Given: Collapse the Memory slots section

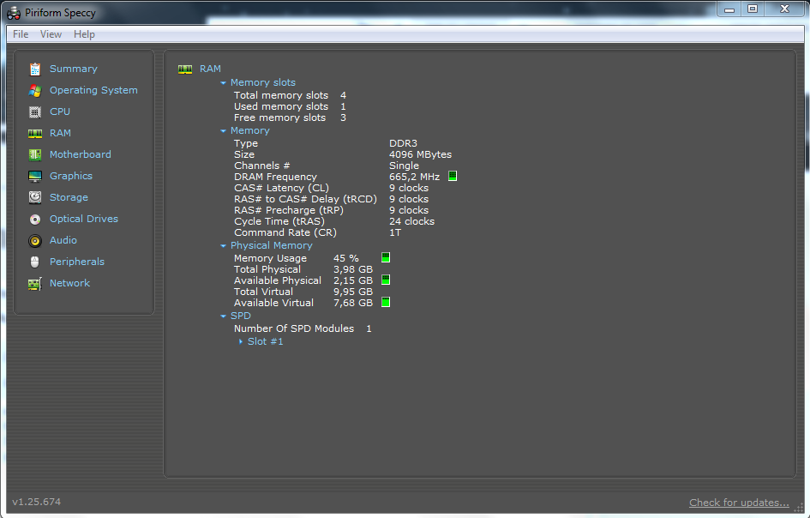Looking at the screenshot, I should (223, 82).
